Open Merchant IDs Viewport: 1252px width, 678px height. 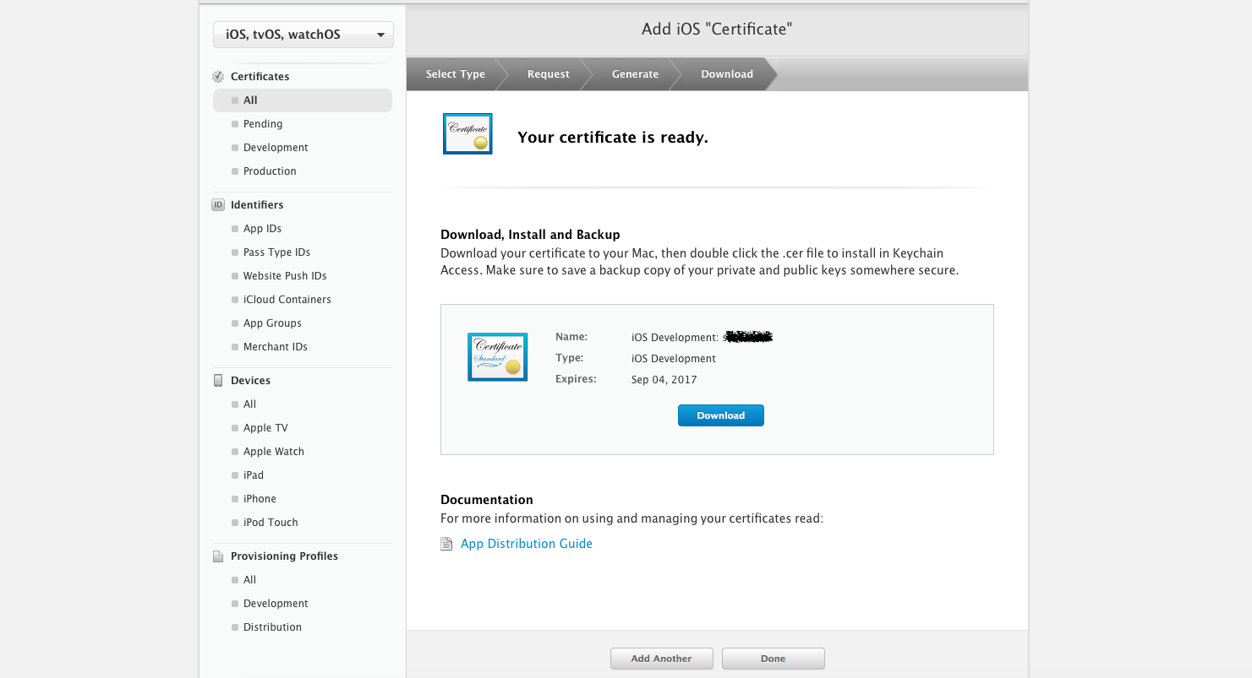click(275, 347)
